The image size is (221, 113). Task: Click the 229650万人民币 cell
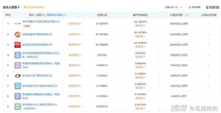tap(179, 34)
